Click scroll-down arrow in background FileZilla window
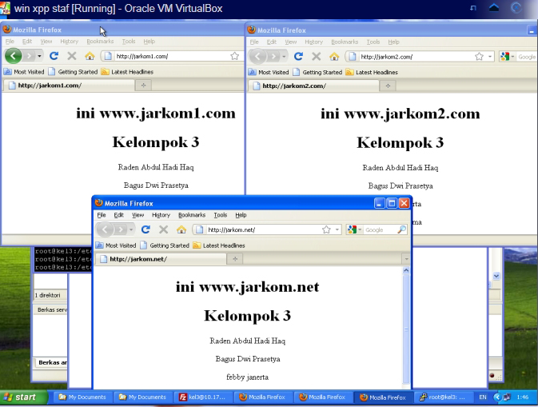This screenshot has height=407, width=538. (x=496, y=276)
